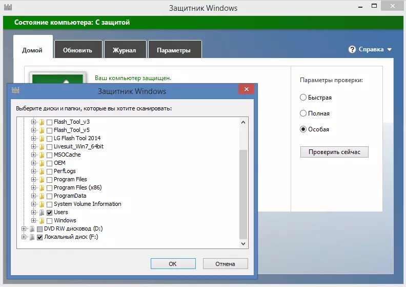Click the folder icon next to Users
This screenshot has width=406, height=287.
42,213
